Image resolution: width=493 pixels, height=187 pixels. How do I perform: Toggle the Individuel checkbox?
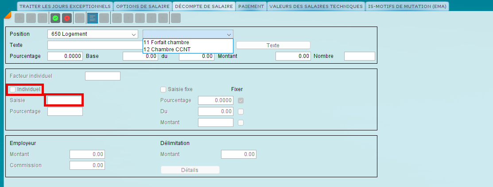[x=12, y=89]
